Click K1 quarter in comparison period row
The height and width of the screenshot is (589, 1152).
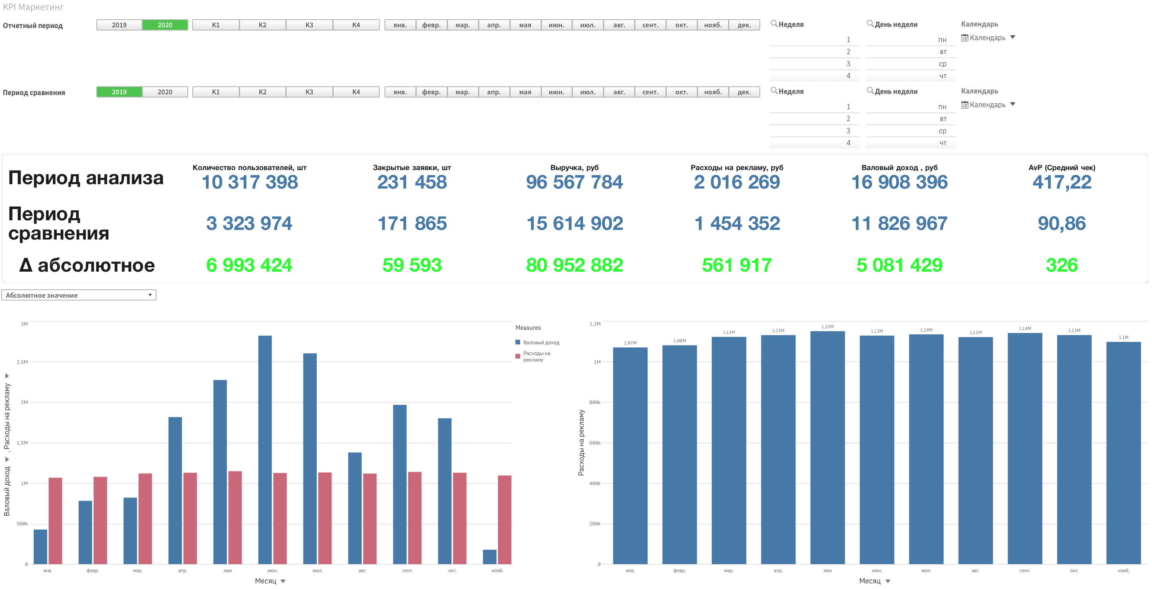(216, 92)
